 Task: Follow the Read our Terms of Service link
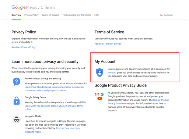[108, 44]
